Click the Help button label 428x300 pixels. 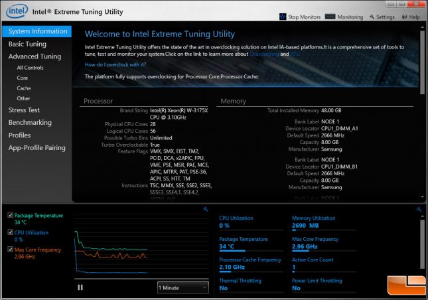point(414,17)
